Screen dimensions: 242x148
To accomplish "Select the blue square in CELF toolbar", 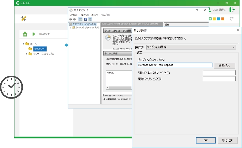I will [x=219, y=19].
